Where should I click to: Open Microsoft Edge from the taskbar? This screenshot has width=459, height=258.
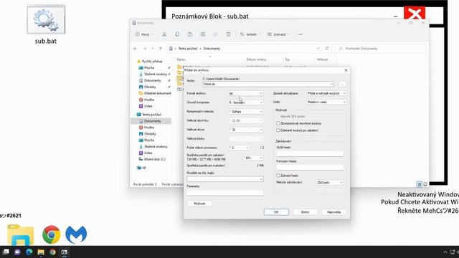pos(29,252)
